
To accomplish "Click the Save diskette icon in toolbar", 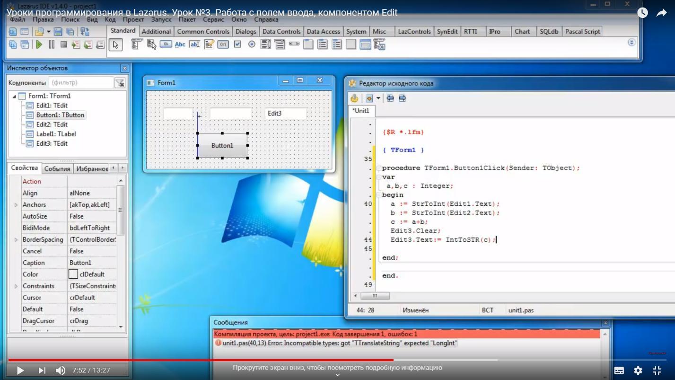I will (58, 32).
